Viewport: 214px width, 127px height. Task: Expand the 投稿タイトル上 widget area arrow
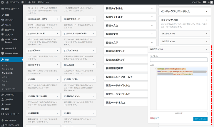click(x=152, y=9)
